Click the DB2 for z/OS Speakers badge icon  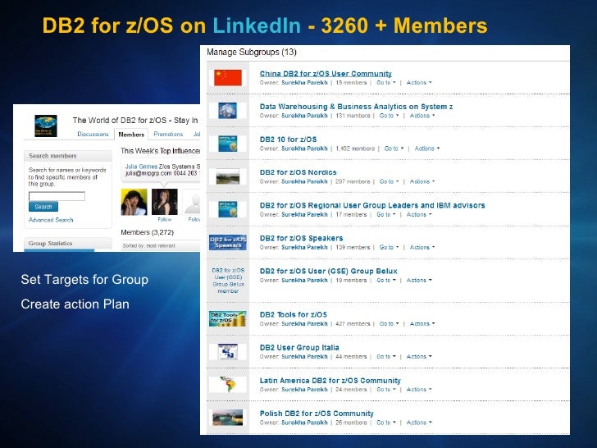coord(228,242)
